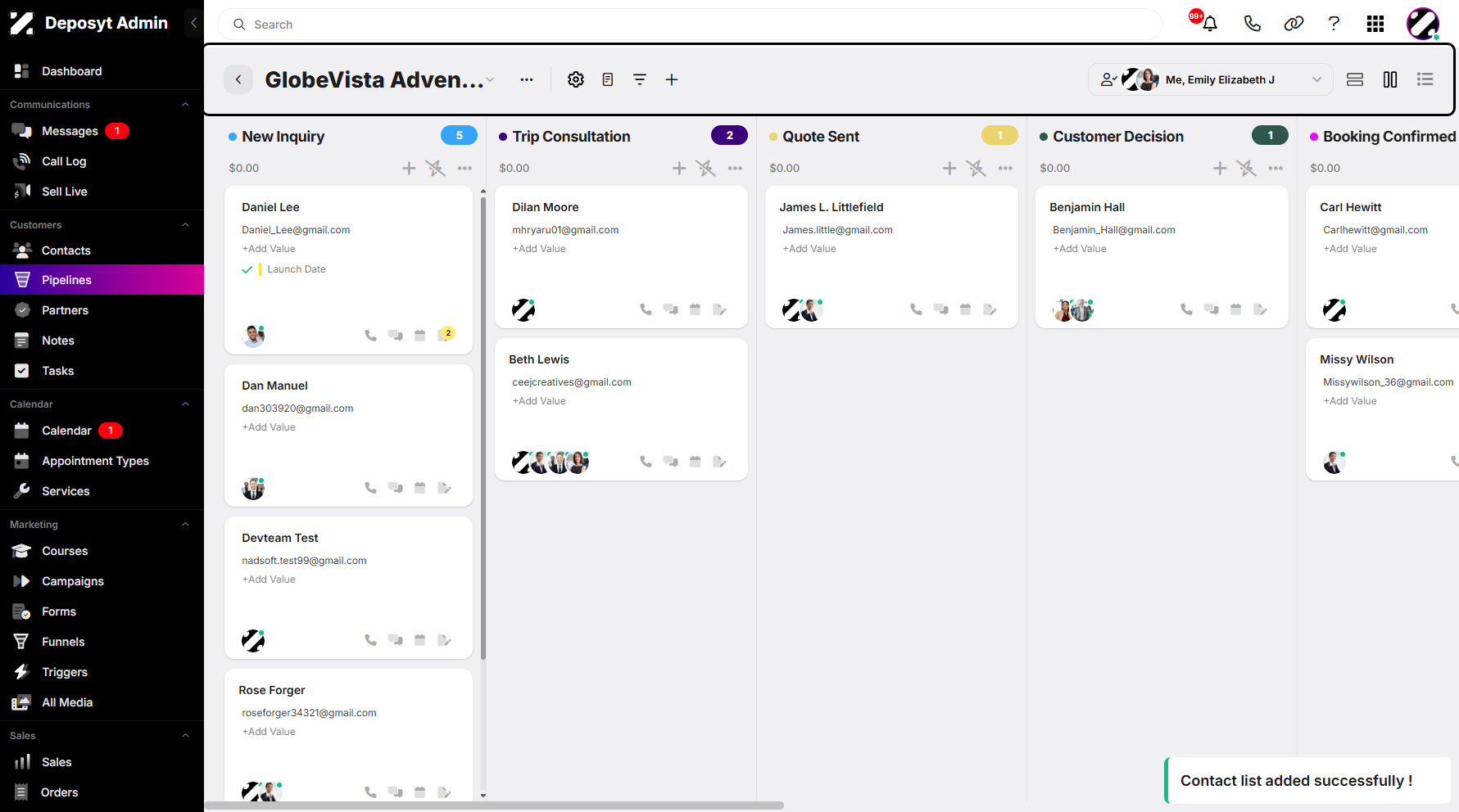Image resolution: width=1459 pixels, height=812 pixels.
Task: Toggle automation icon in Quote Sent column
Action: pyautogui.click(x=976, y=168)
